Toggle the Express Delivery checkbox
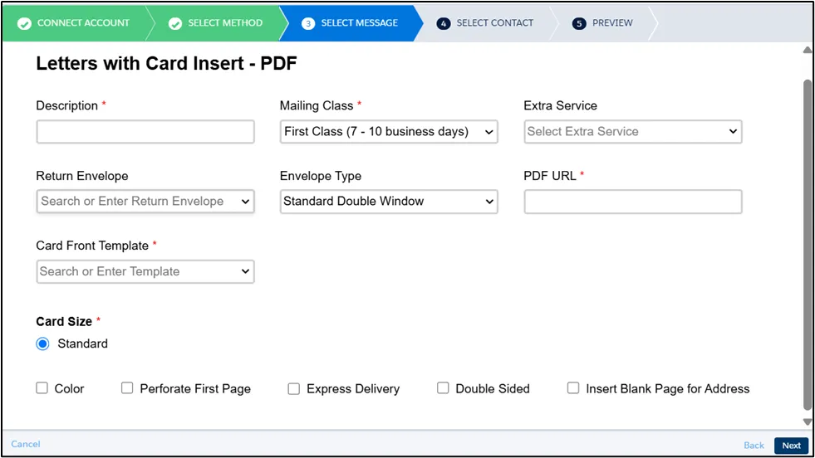Image resolution: width=815 pixels, height=458 pixels. 294,388
